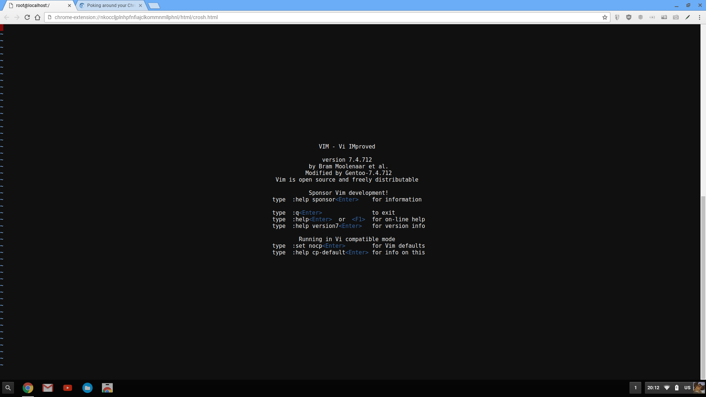Screen dimensions: 706x397
Task: Close the Poking around tab
Action: 140,6
